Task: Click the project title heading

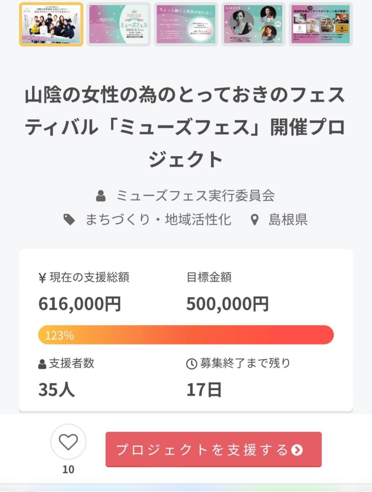Action: click(186, 127)
